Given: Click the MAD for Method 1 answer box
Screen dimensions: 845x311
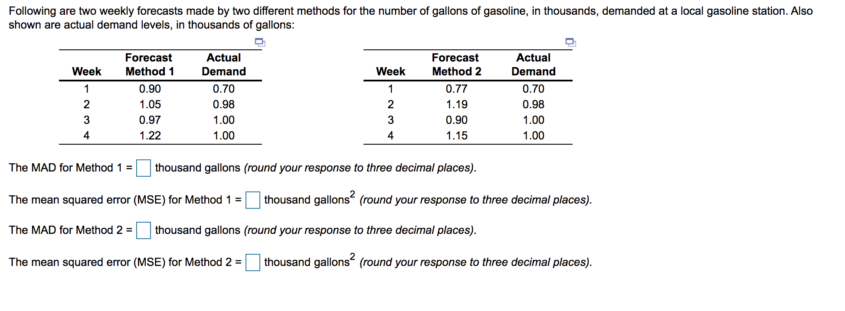Looking at the screenshot, I should point(143,168).
